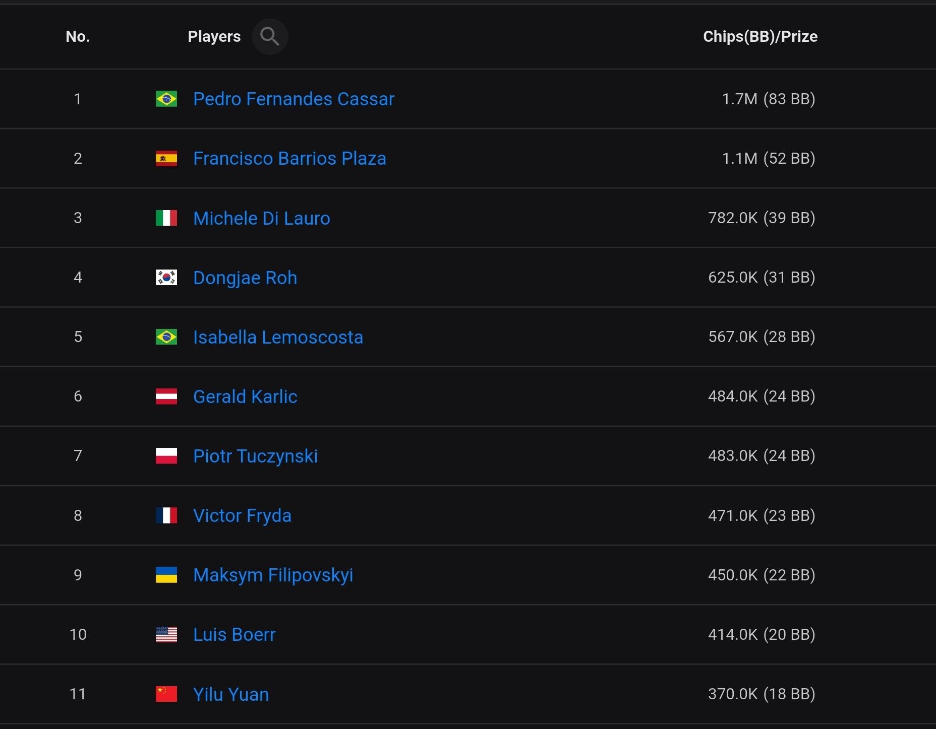This screenshot has width=936, height=729.
Task: Click China flag beside Yilu Yuan
Action: pos(166,694)
